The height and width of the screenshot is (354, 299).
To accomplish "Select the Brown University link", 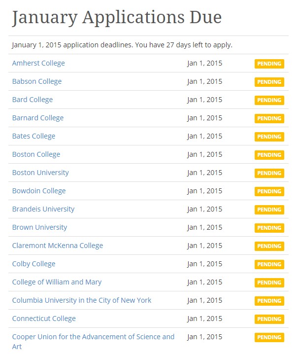I will pyautogui.click(x=39, y=228).
